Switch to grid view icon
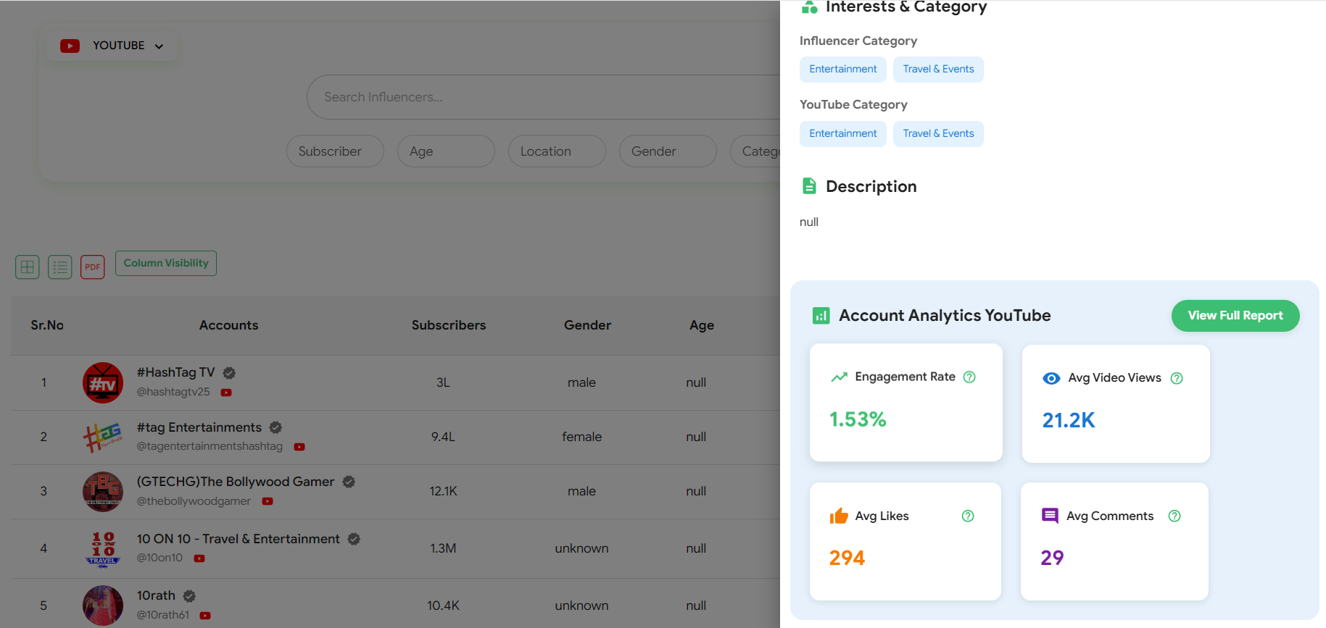 [28, 267]
